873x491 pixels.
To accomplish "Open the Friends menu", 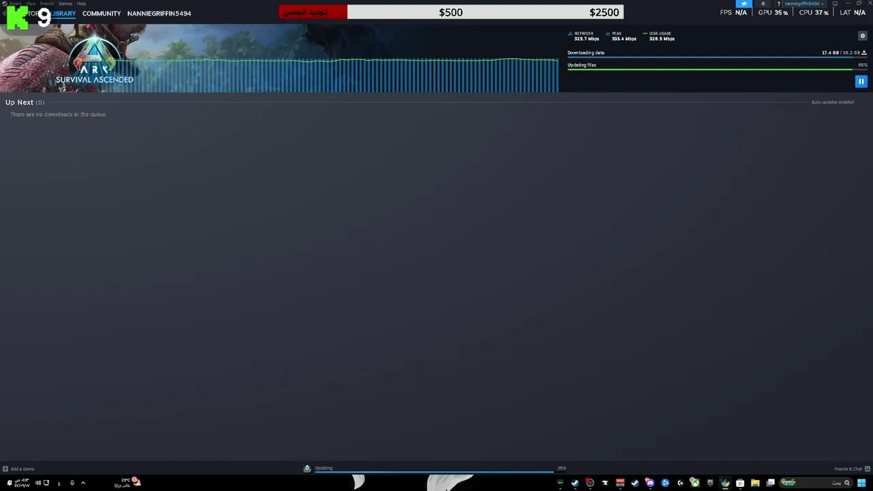I will point(47,3).
